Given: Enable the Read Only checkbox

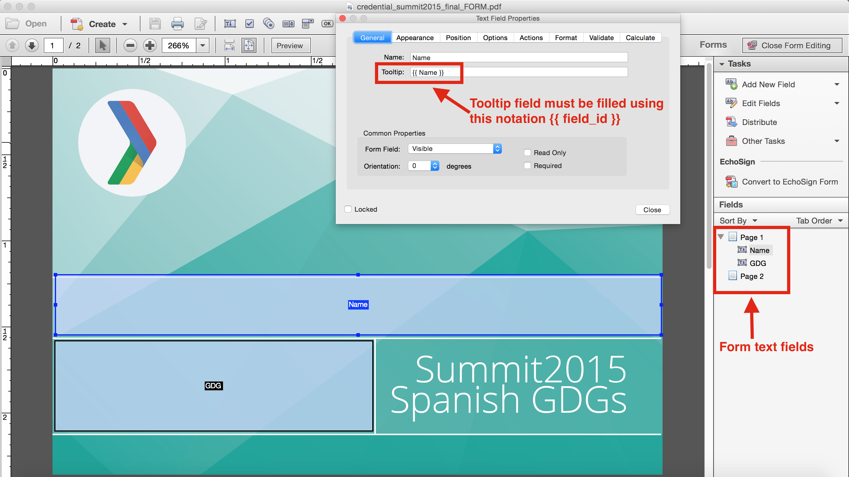Looking at the screenshot, I should click(527, 152).
